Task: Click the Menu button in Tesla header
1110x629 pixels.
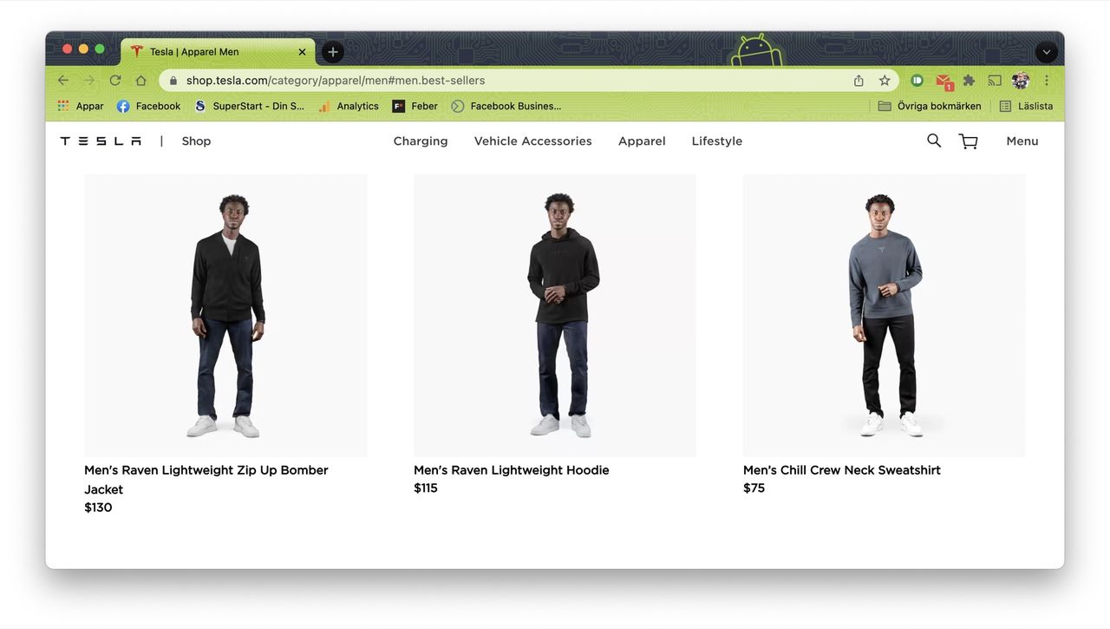Action: [x=1022, y=141]
